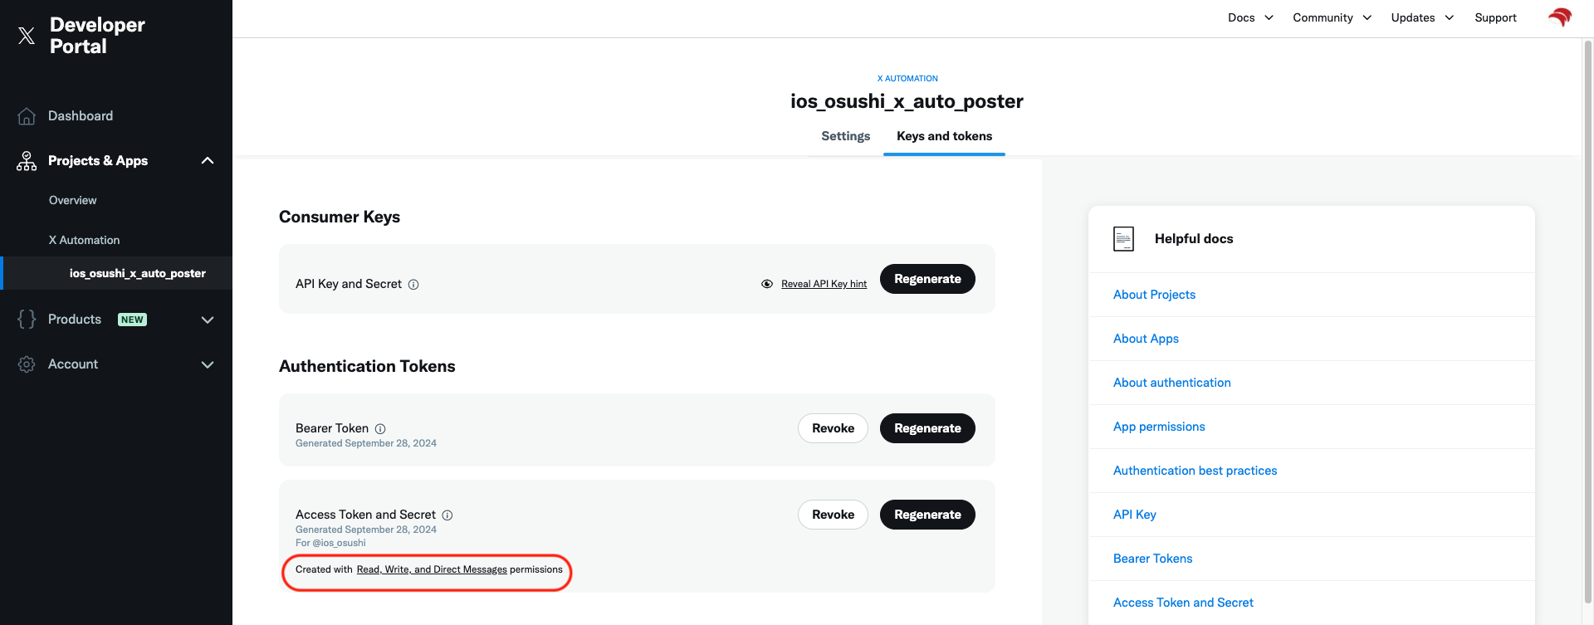Viewport: 1594px width, 625px height.
Task: Click the Account label in the sidebar
Action: (x=73, y=364)
